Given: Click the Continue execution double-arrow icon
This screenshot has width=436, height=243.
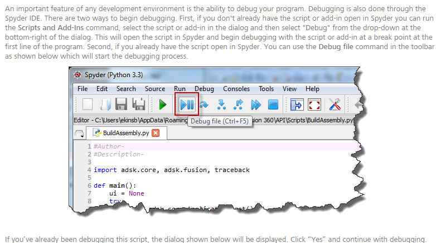Looking at the screenshot, I should (256, 105).
